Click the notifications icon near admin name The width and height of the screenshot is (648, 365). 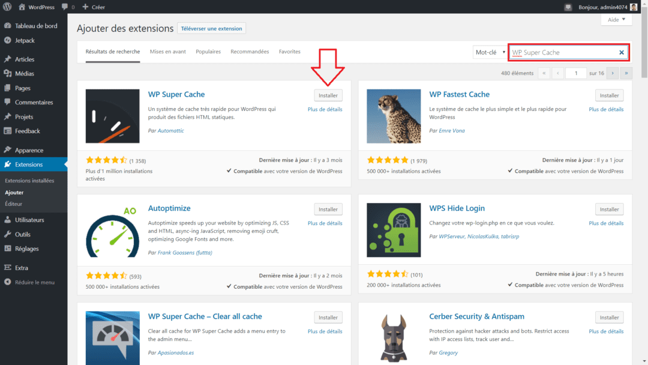568,7
